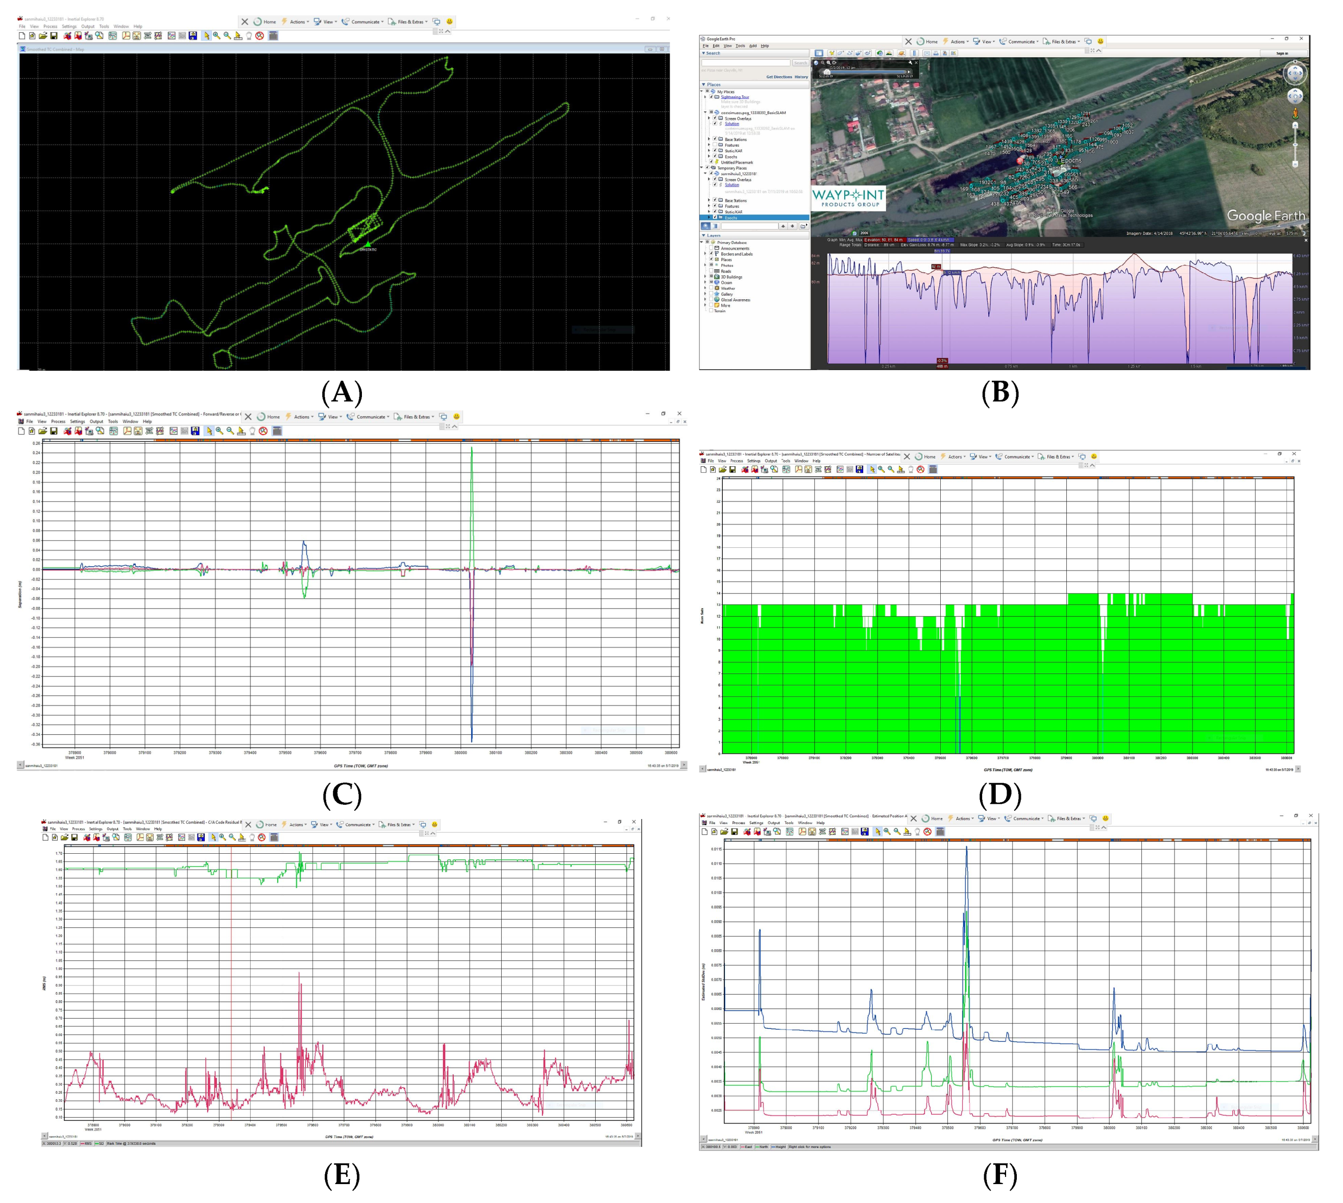Click the Get Directions link
This screenshot has height=1203, width=1343.
tap(779, 77)
